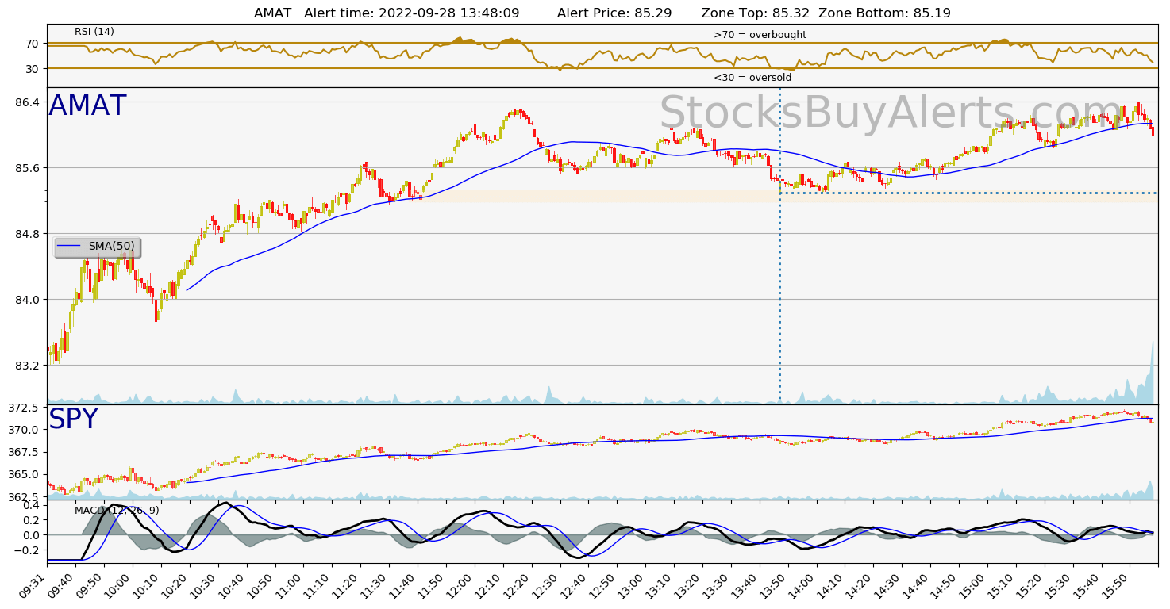Click the 367.5 SPY axis label
1170x609 pixels.
point(23,452)
